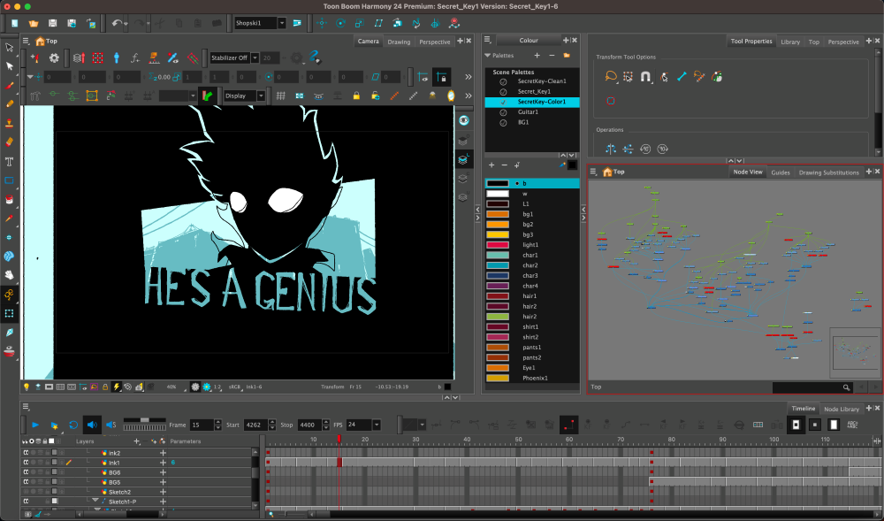Click the Save scene icon
This screenshot has width=884, height=521.
[x=52, y=23]
